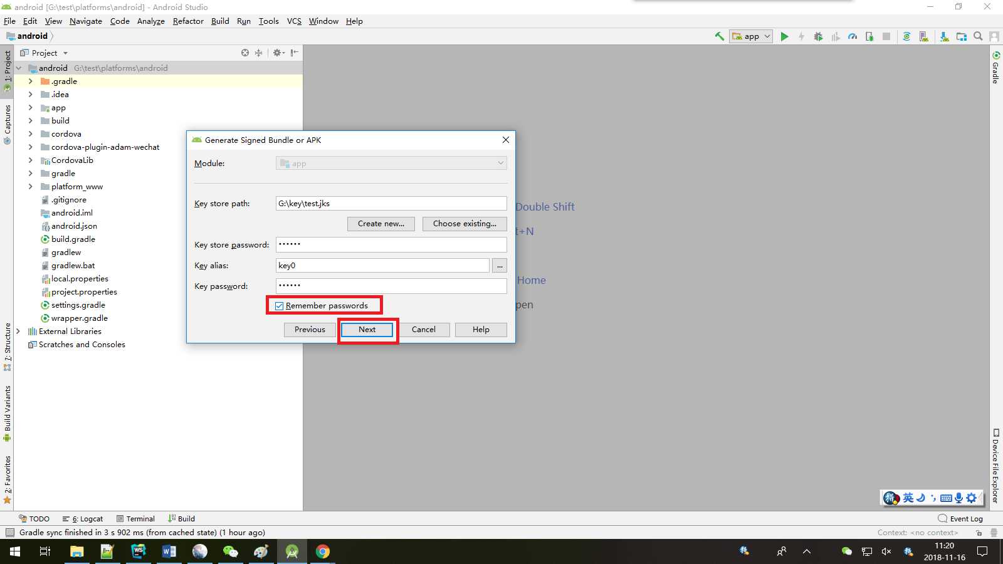Expand the app module folder
Viewport: 1003px width, 564px height.
click(30, 108)
